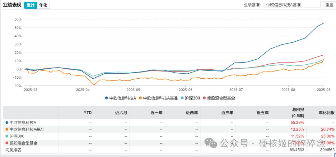The width and height of the screenshot is (336, 157).
Task: Click the 2025-04 x-axis date label
Action: (x=83, y=90)
